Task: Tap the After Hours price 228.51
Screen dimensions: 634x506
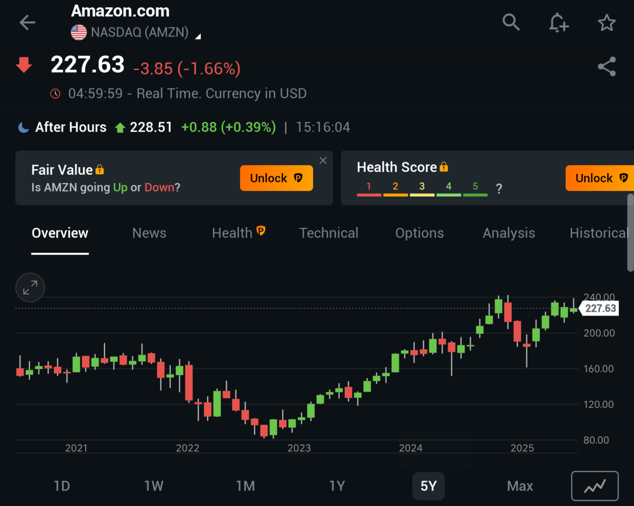Action: pyautogui.click(x=151, y=127)
